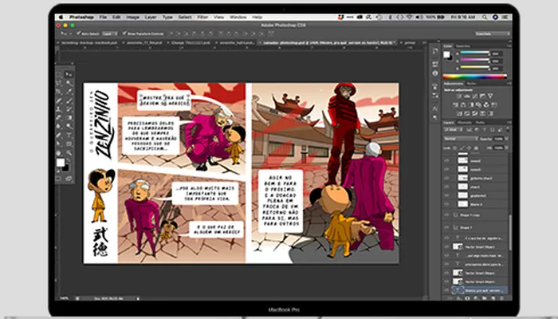Select the Horizontal Type tool
Viewport: 558px width, 319px height.
[x=69, y=135]
